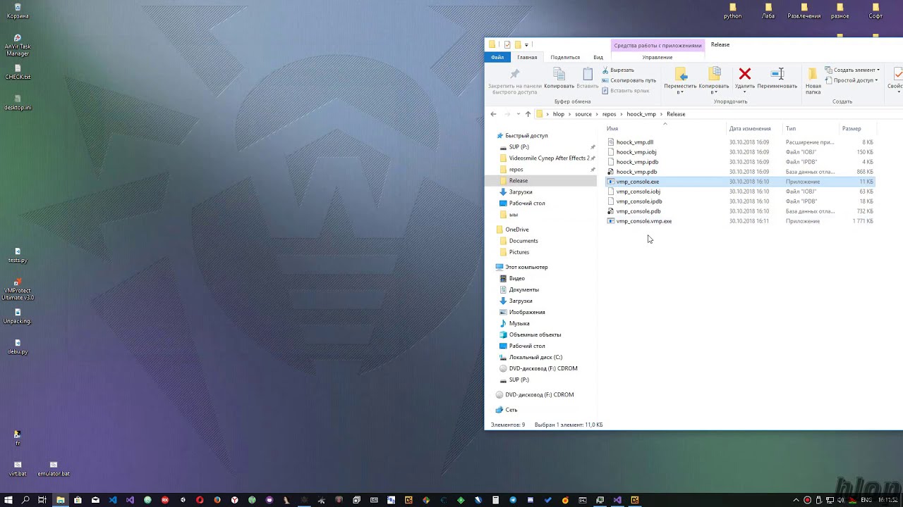The height and width of the screenshot is (507, 903).
Task: Switch to the Управление tab
Action: coord(657,57)
